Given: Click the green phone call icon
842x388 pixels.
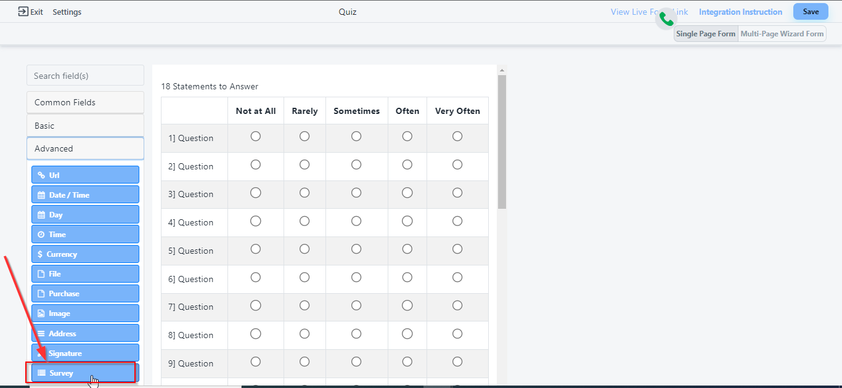Looking at the screenshot, I should click(666, 20).
